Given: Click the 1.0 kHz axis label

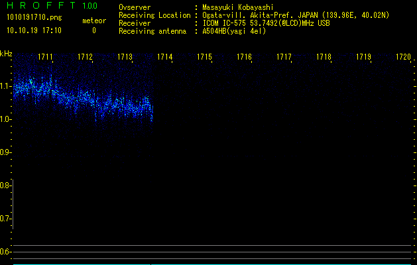Looking at the screenshot, I should (x=5, y=119).
